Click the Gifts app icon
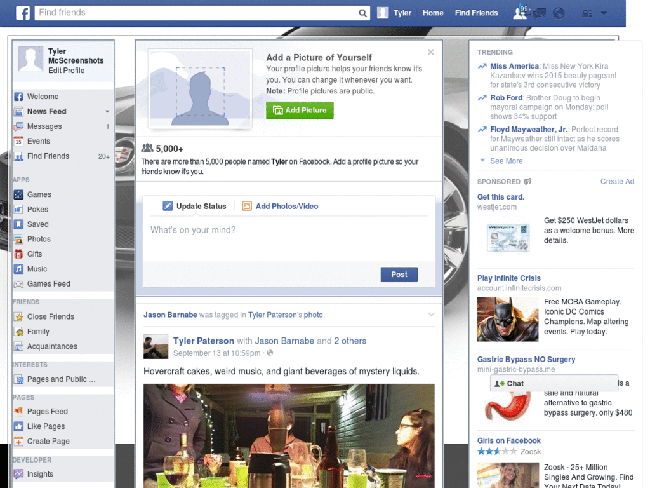 (18, 254)
